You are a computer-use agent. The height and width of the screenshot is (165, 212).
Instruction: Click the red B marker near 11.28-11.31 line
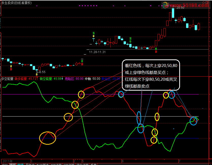point(156,52)
